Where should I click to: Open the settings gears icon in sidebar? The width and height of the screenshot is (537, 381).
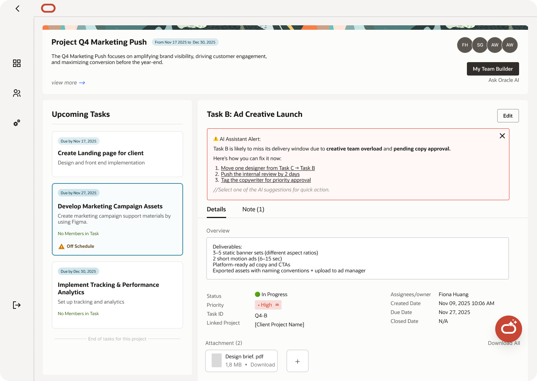coord(17,123)
